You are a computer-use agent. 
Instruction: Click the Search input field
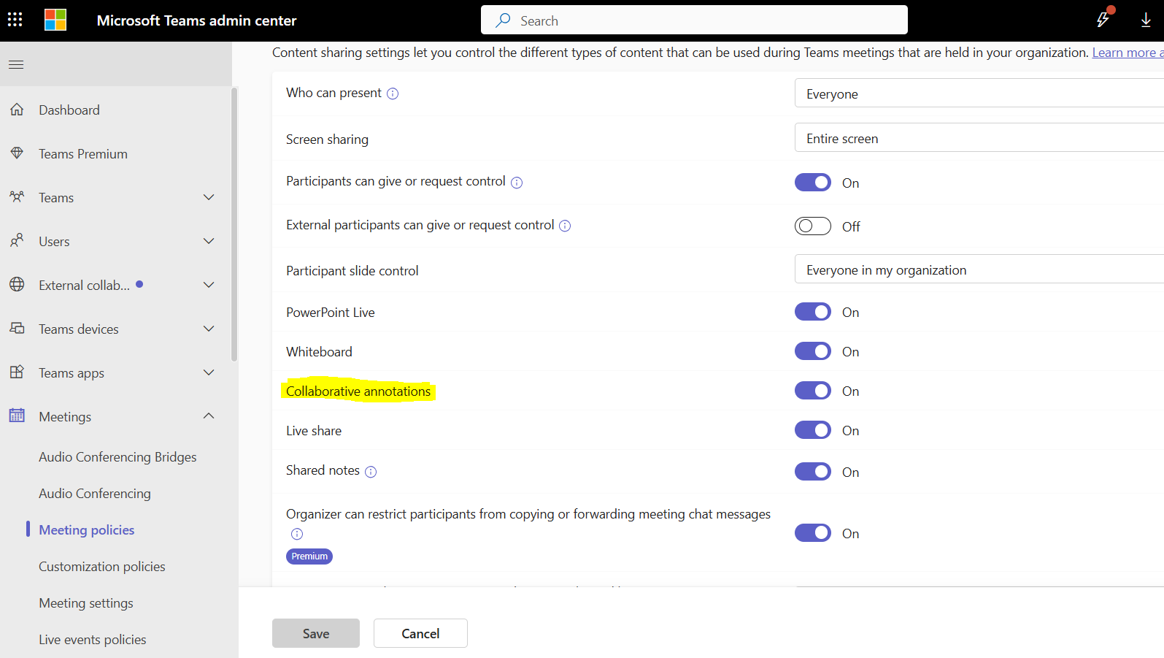(694, 20)
